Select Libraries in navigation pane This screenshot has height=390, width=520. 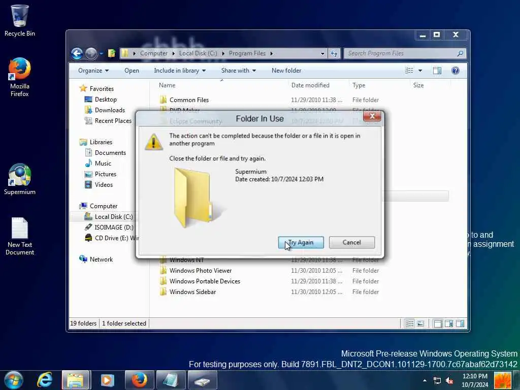pyautogui.click(x=96, y=142)
